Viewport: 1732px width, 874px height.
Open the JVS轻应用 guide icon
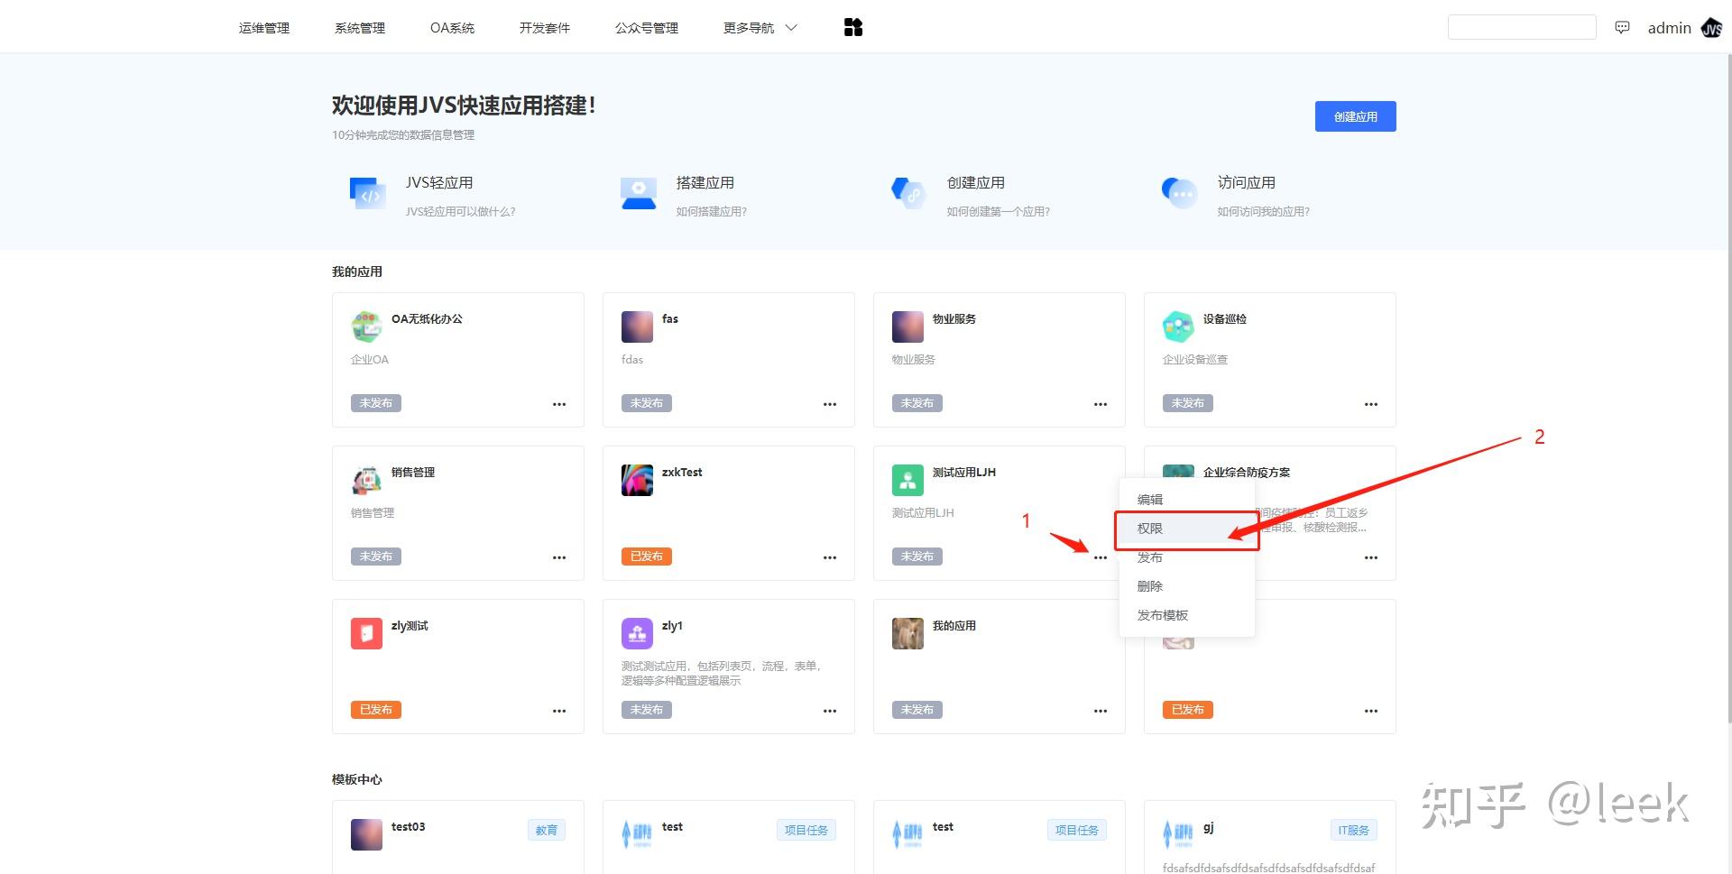(x=367, y=192)
